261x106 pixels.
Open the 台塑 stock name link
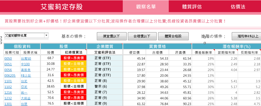pyautogui.click(x=24, y=104)
